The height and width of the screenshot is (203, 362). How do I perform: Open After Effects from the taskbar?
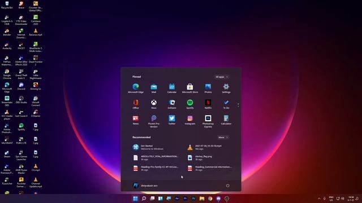pos(177,198)
